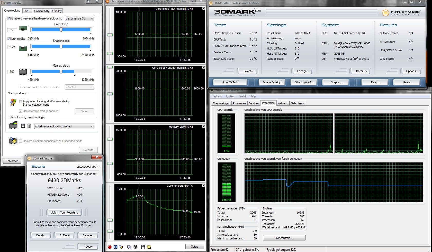
Task: Switch to the Fan tab
Action: click(27, 11)
